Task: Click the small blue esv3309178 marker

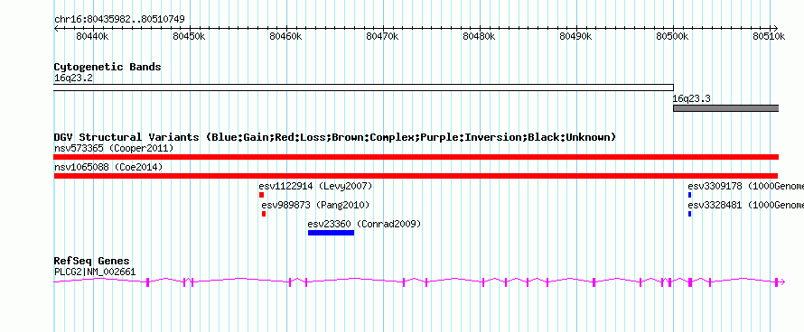Action: coord(689,195)
